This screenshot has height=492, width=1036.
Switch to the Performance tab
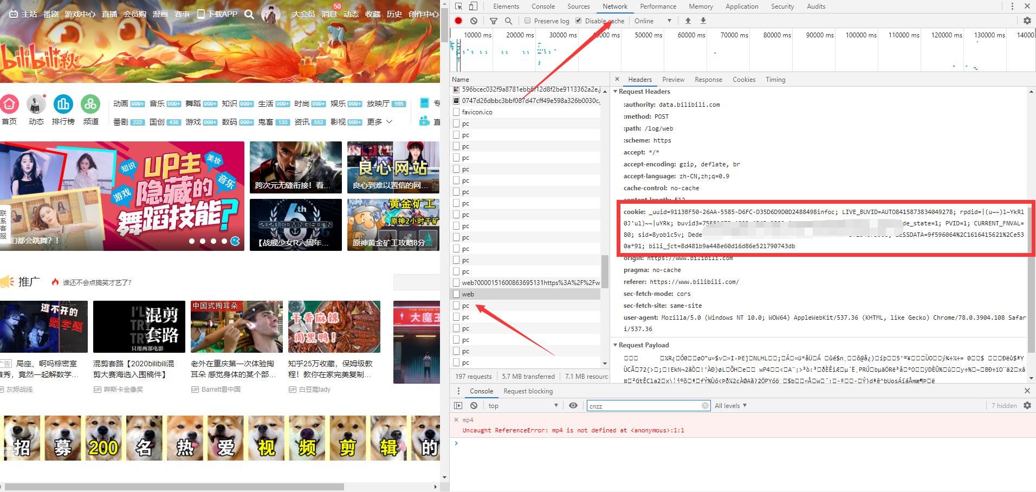[658, 7]
